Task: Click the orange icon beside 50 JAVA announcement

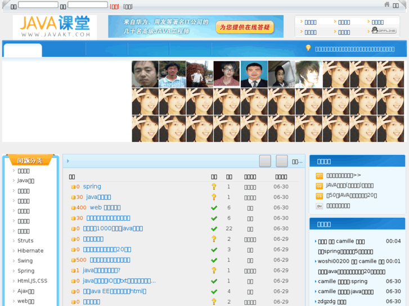Action: 320,195
